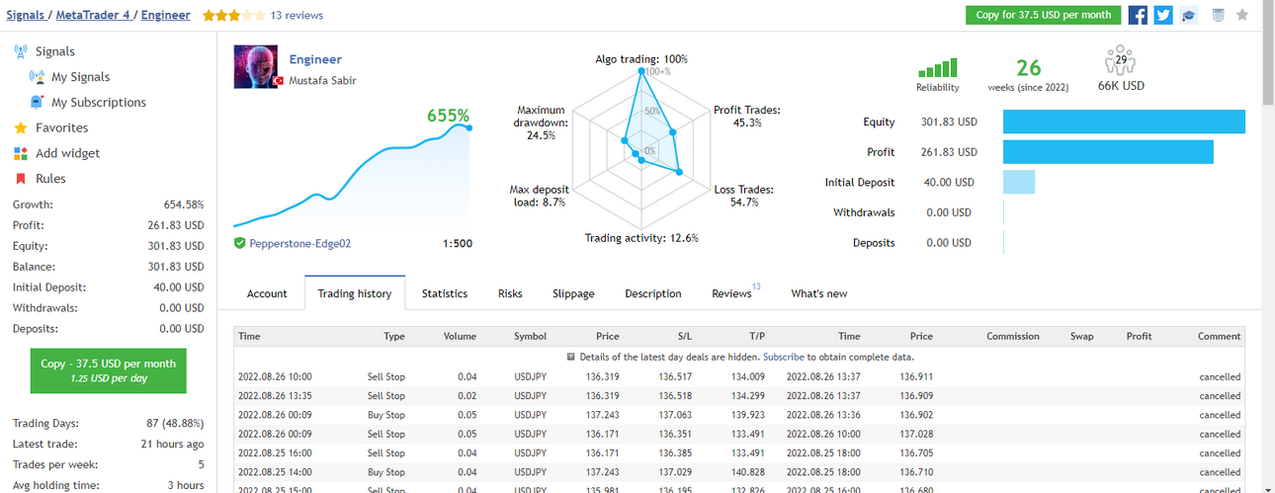Open the Signals breadcrumb link
The height and width of the screenshot is (493, 1275).
point(25,15)
